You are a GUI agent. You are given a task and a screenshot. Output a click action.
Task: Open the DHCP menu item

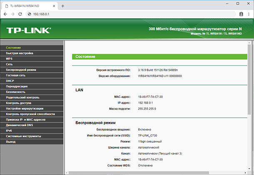coord(32,81)
